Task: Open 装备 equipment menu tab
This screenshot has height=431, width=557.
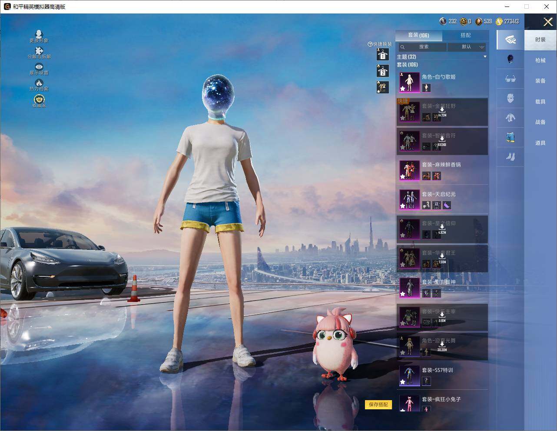Action: coord(540,81)
